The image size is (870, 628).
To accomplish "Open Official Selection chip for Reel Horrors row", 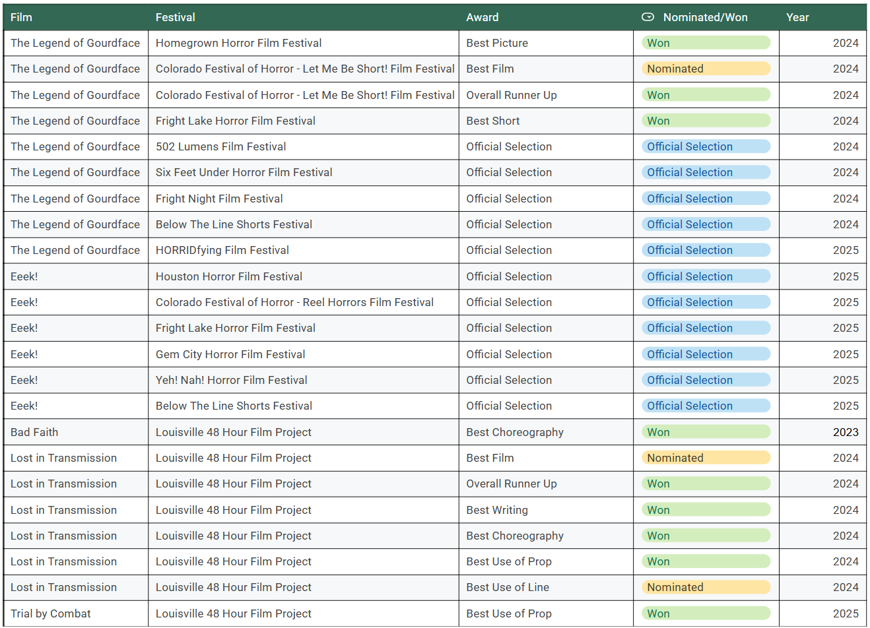I will coord(706,302).
